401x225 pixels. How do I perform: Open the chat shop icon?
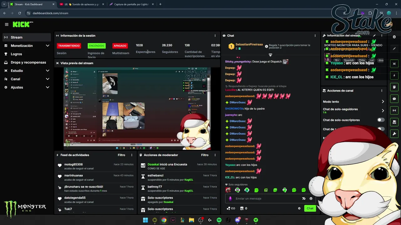(x=242, y=208)
